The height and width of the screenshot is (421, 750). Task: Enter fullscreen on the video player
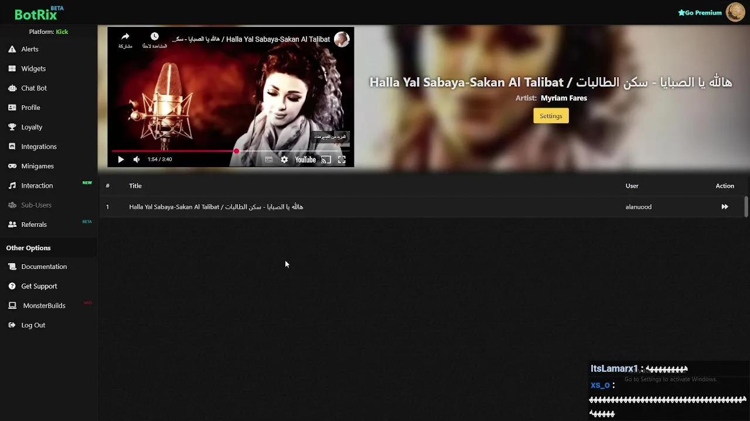point(342,160)
